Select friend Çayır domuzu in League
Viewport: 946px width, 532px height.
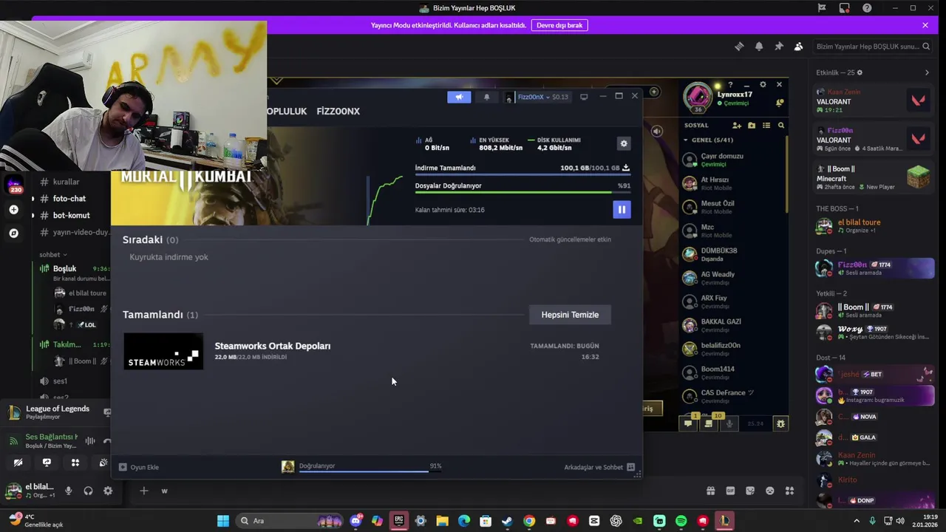[x=732, y=160]
